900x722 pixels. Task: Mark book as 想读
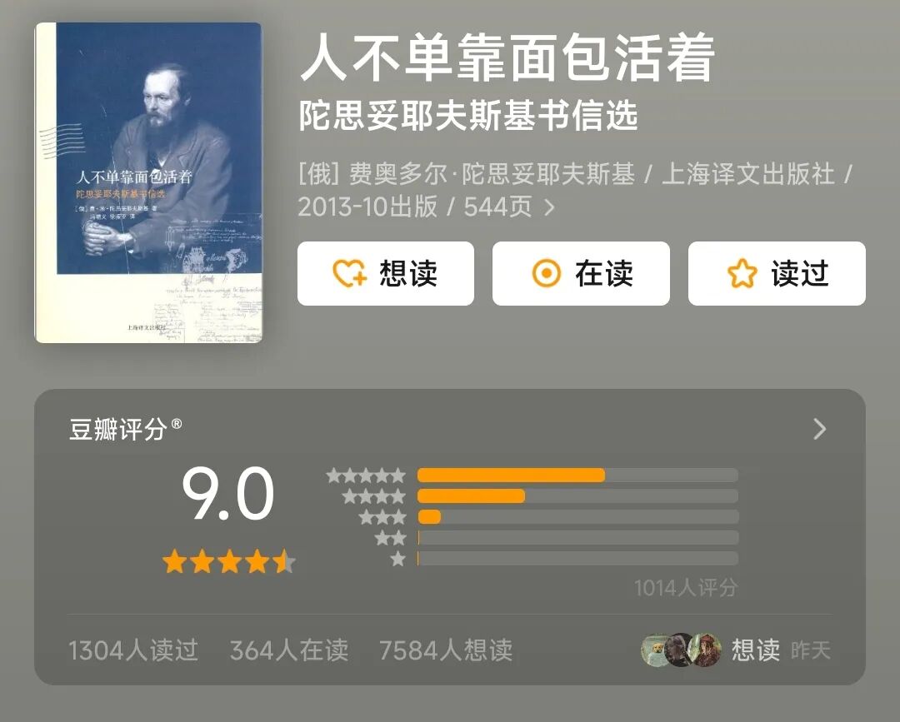tap(386, 273)
